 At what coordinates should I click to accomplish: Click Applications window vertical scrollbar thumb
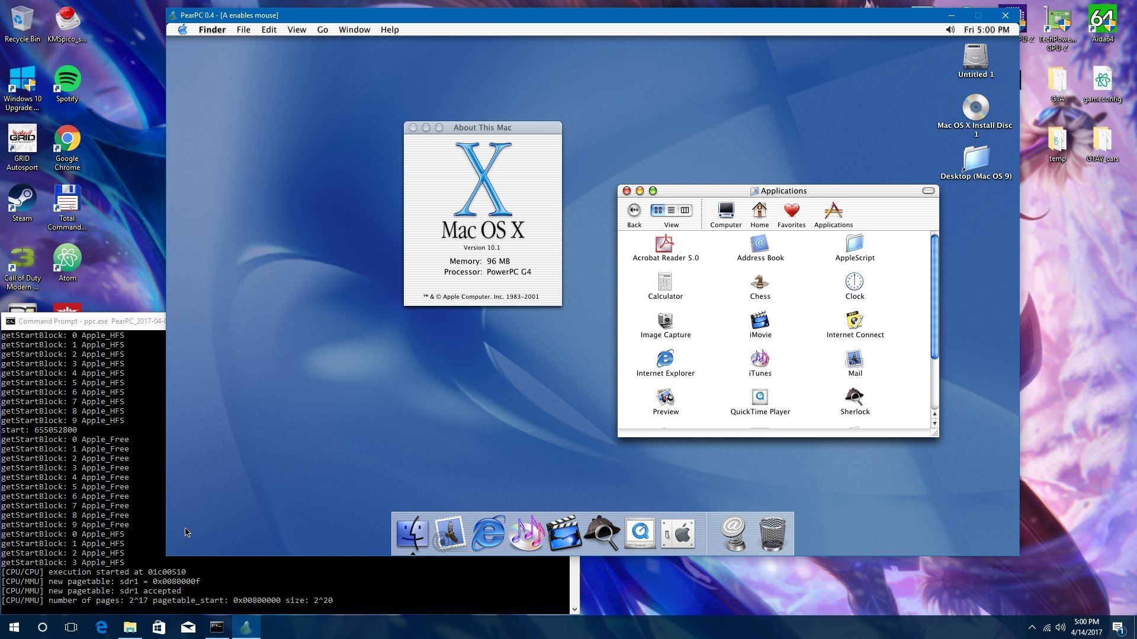[934, 297]
